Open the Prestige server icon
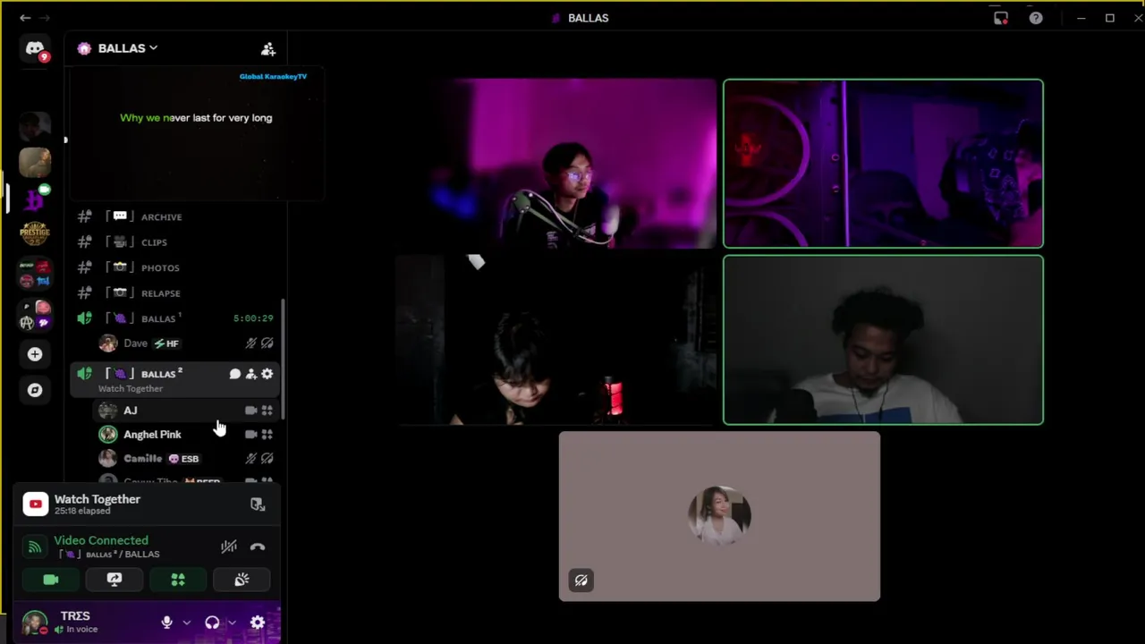 click(35, 233)
